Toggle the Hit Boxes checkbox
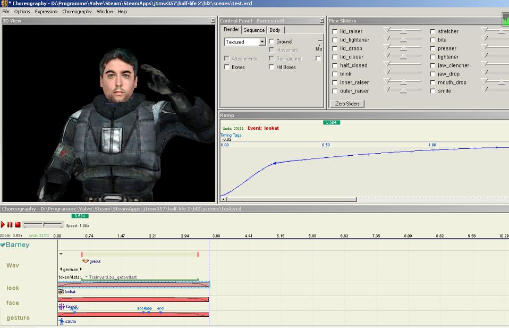 (x=272, y=67)
